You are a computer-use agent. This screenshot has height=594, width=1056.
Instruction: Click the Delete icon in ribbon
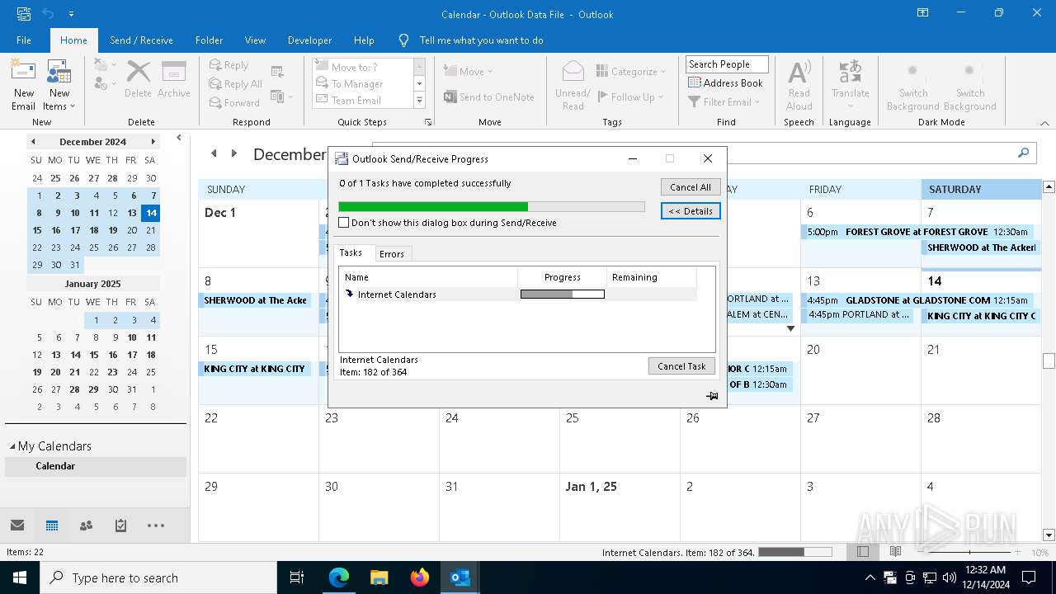point(138,79)
